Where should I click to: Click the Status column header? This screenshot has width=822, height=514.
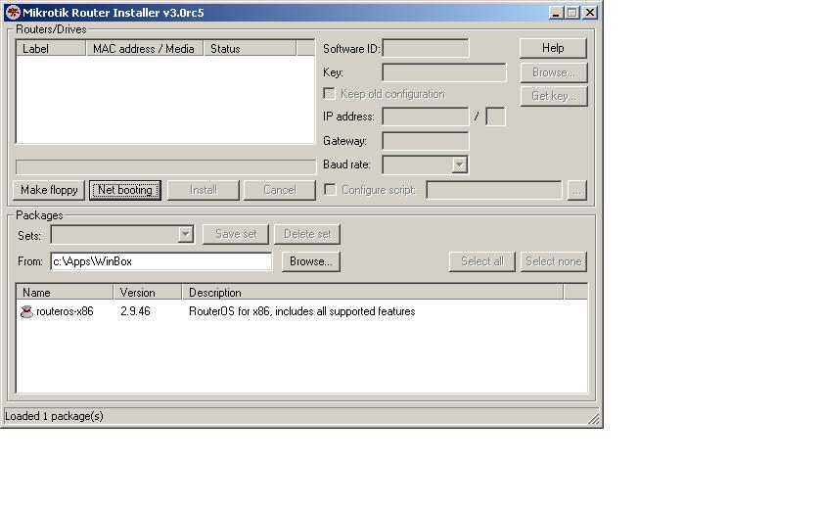(251, 49)
